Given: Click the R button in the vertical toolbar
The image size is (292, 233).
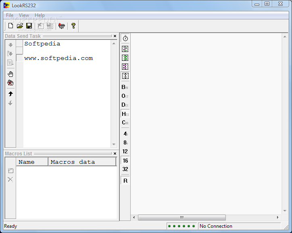Looking at the screenshot, I should [125, 181].
